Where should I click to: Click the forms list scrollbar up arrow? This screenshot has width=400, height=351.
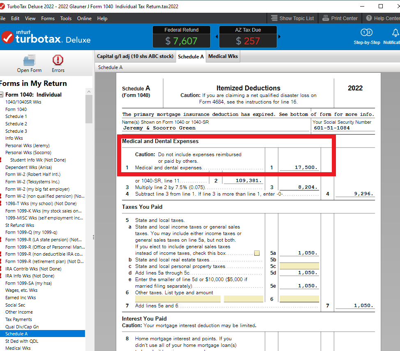point(89,92)
